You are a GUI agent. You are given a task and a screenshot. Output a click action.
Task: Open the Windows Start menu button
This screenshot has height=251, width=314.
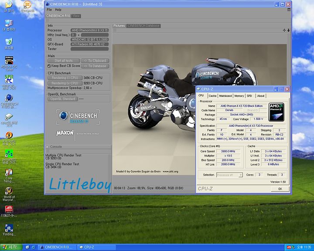point(11,247)
